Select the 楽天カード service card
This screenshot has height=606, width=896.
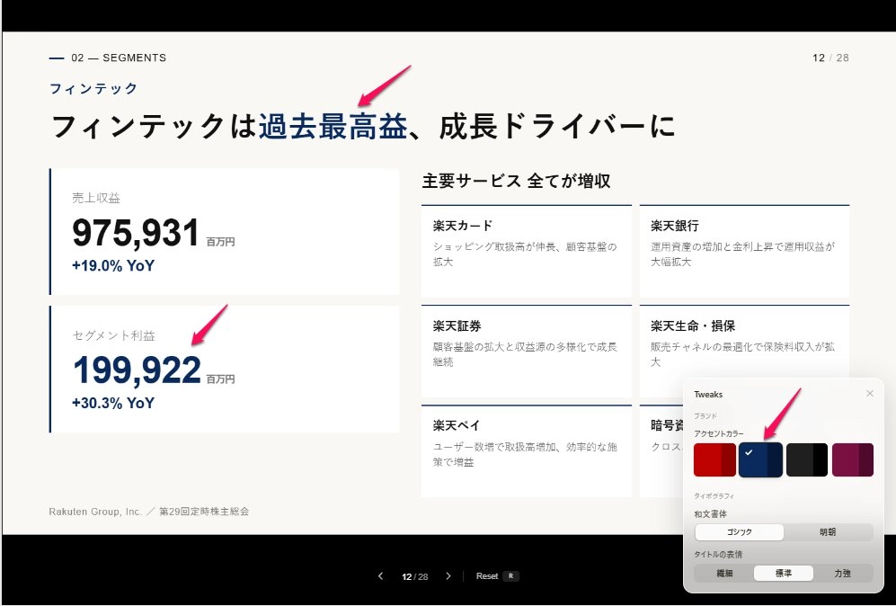pos(527,251)
